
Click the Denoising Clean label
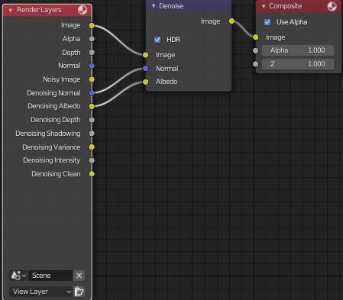pyautogui.click(x=56, y=174)
